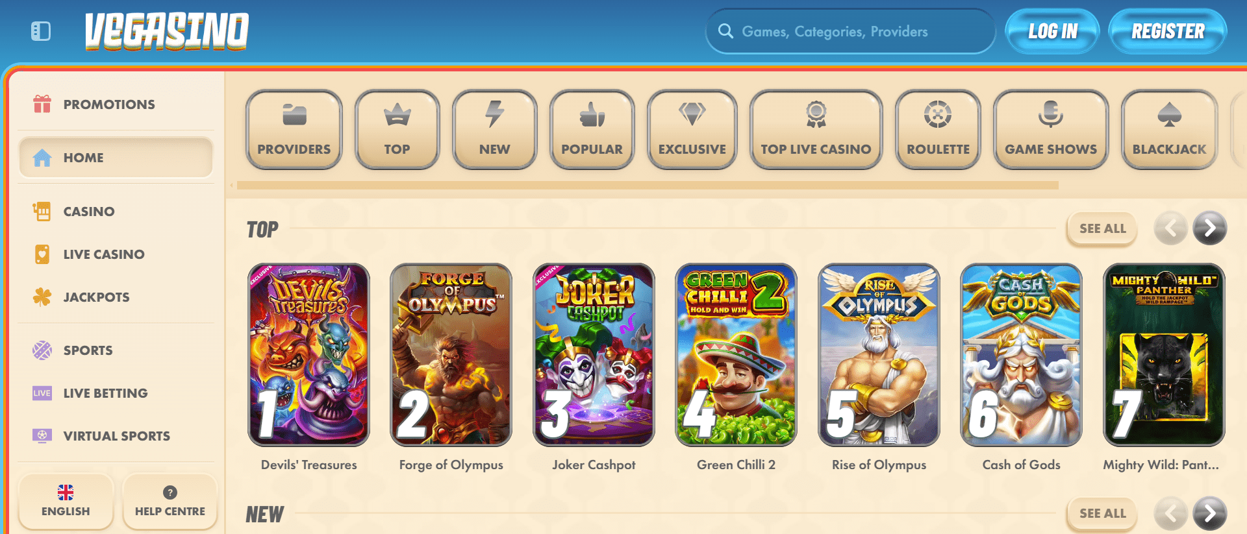Click the Games, Categories, Providers search field

click(x=851, y=31)
